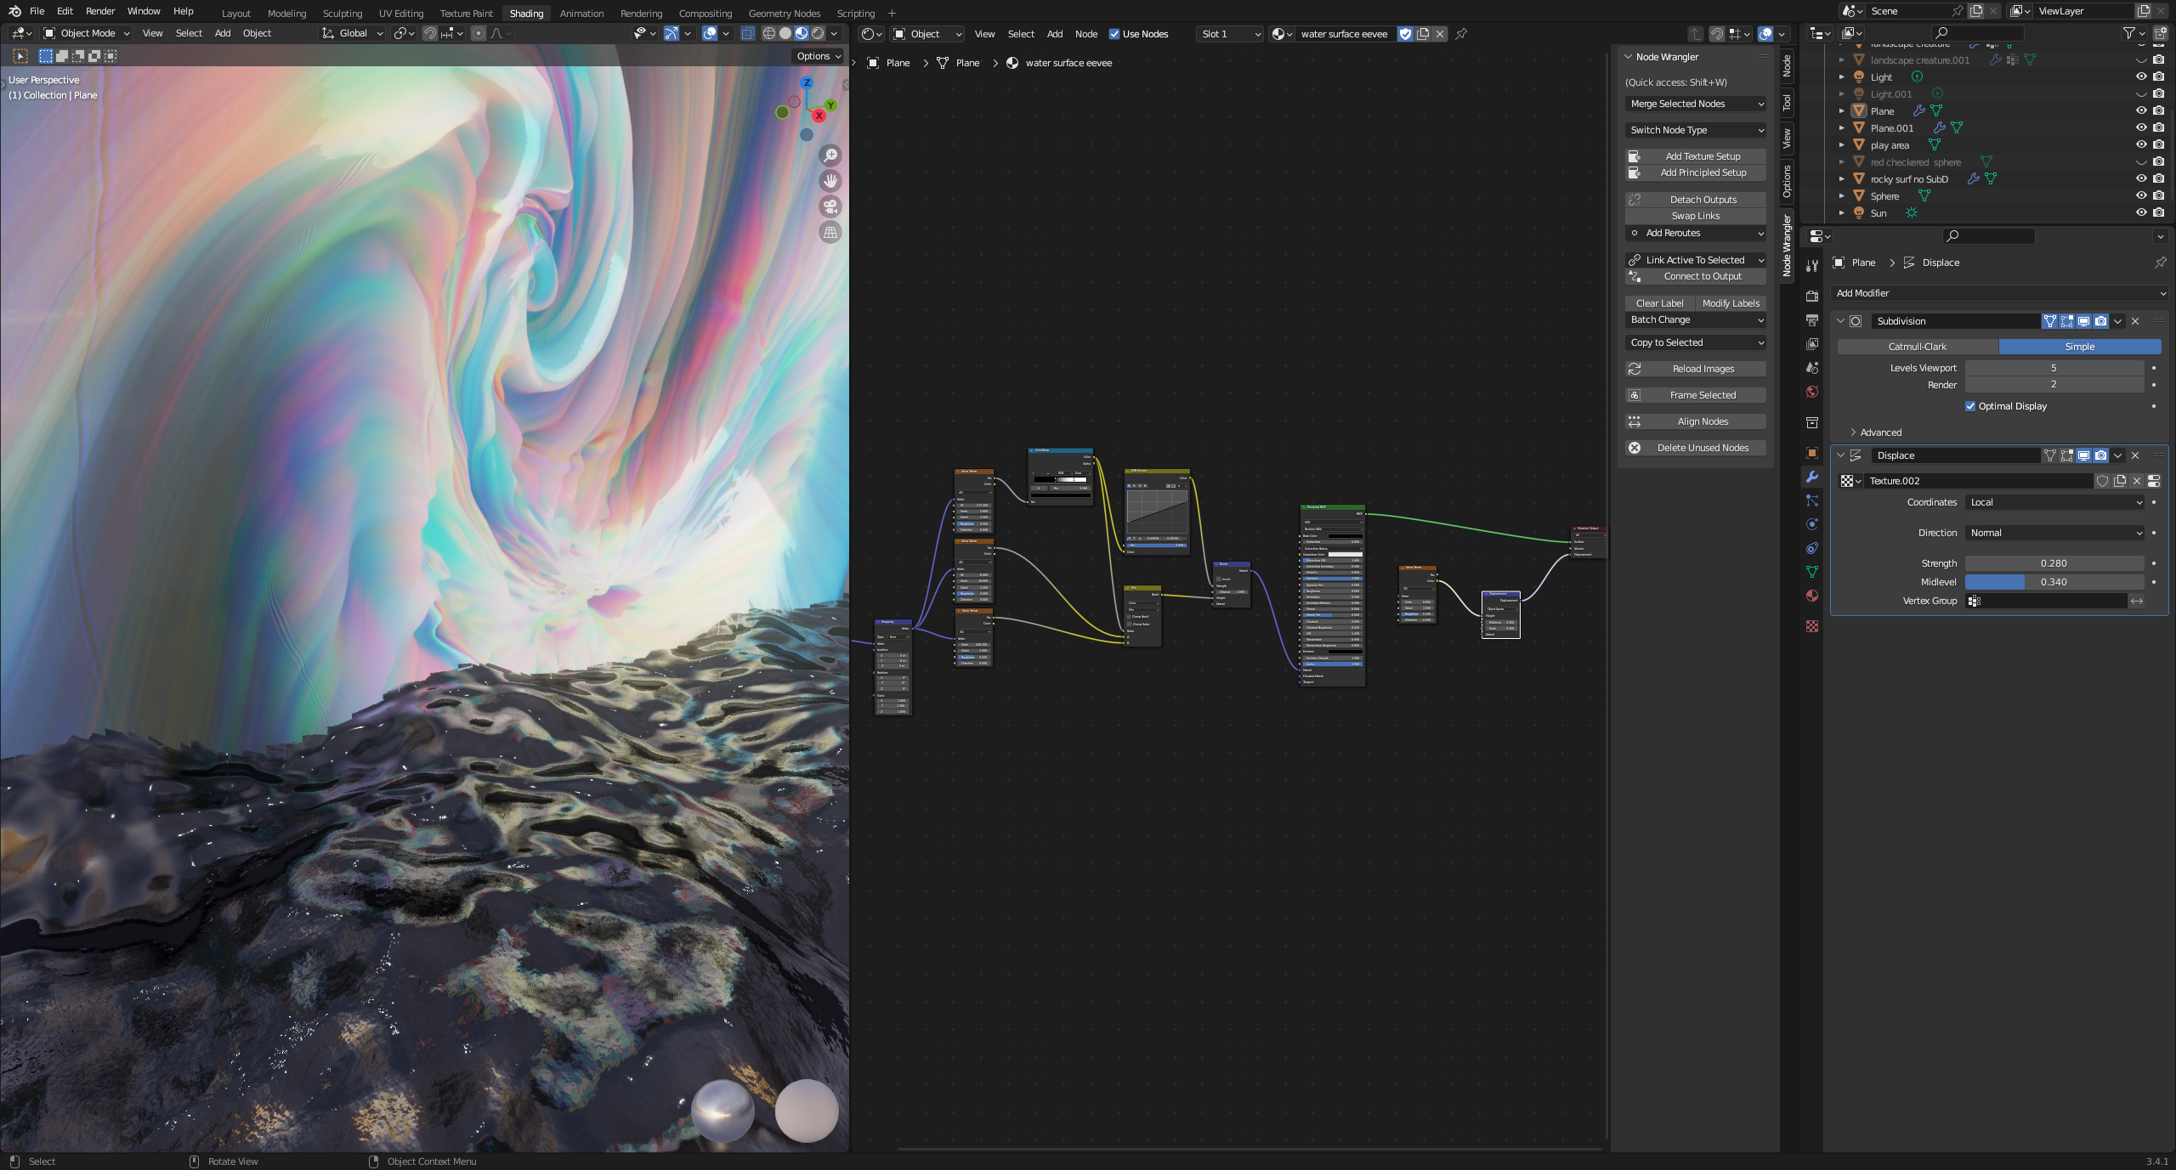Viewport: 2176px width, 1170px height.
Task: Click the Texture.002 name field
Action: tap(1978, 481)
